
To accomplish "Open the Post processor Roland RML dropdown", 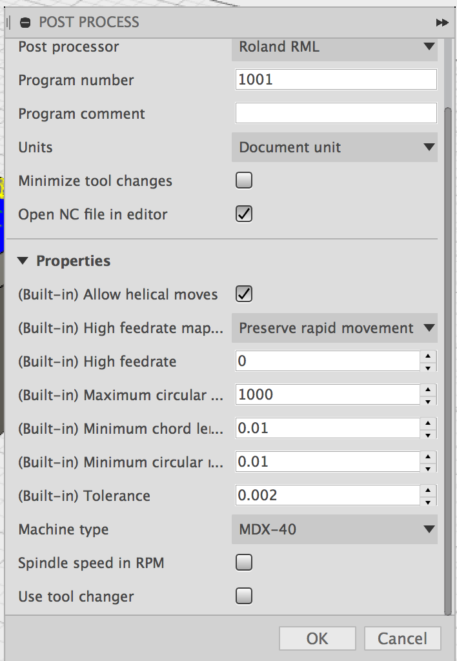I will point(334,46).
